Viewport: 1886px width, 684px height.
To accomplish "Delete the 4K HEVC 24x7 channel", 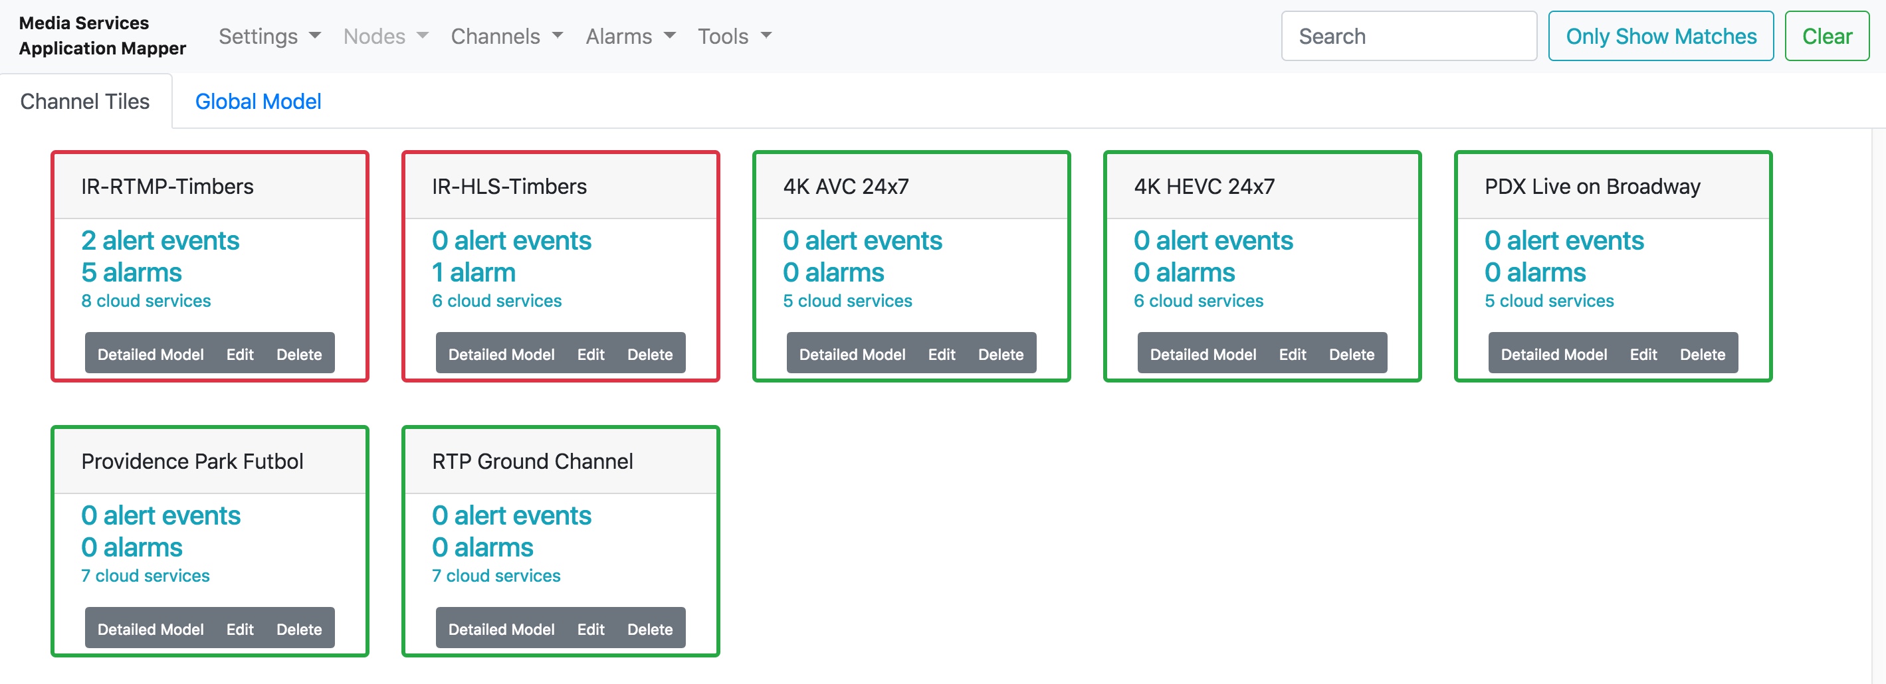I will coord(1351,354).
